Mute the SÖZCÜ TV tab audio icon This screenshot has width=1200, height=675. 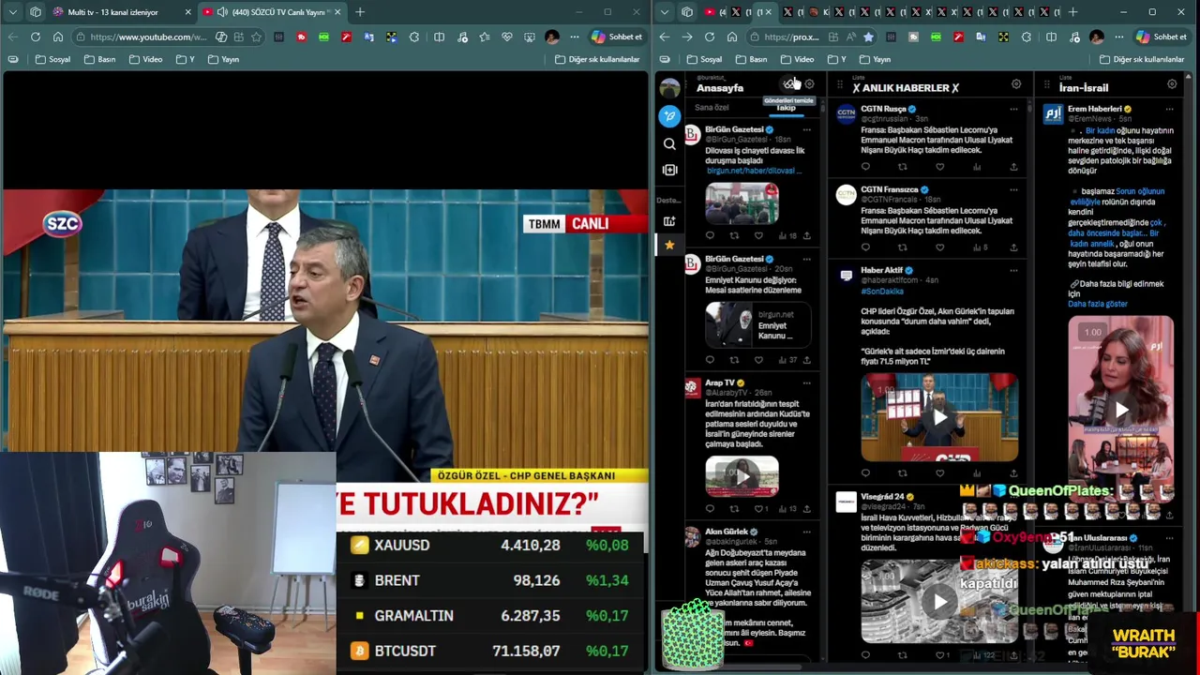pyautogui.click(x=221, y=12)
